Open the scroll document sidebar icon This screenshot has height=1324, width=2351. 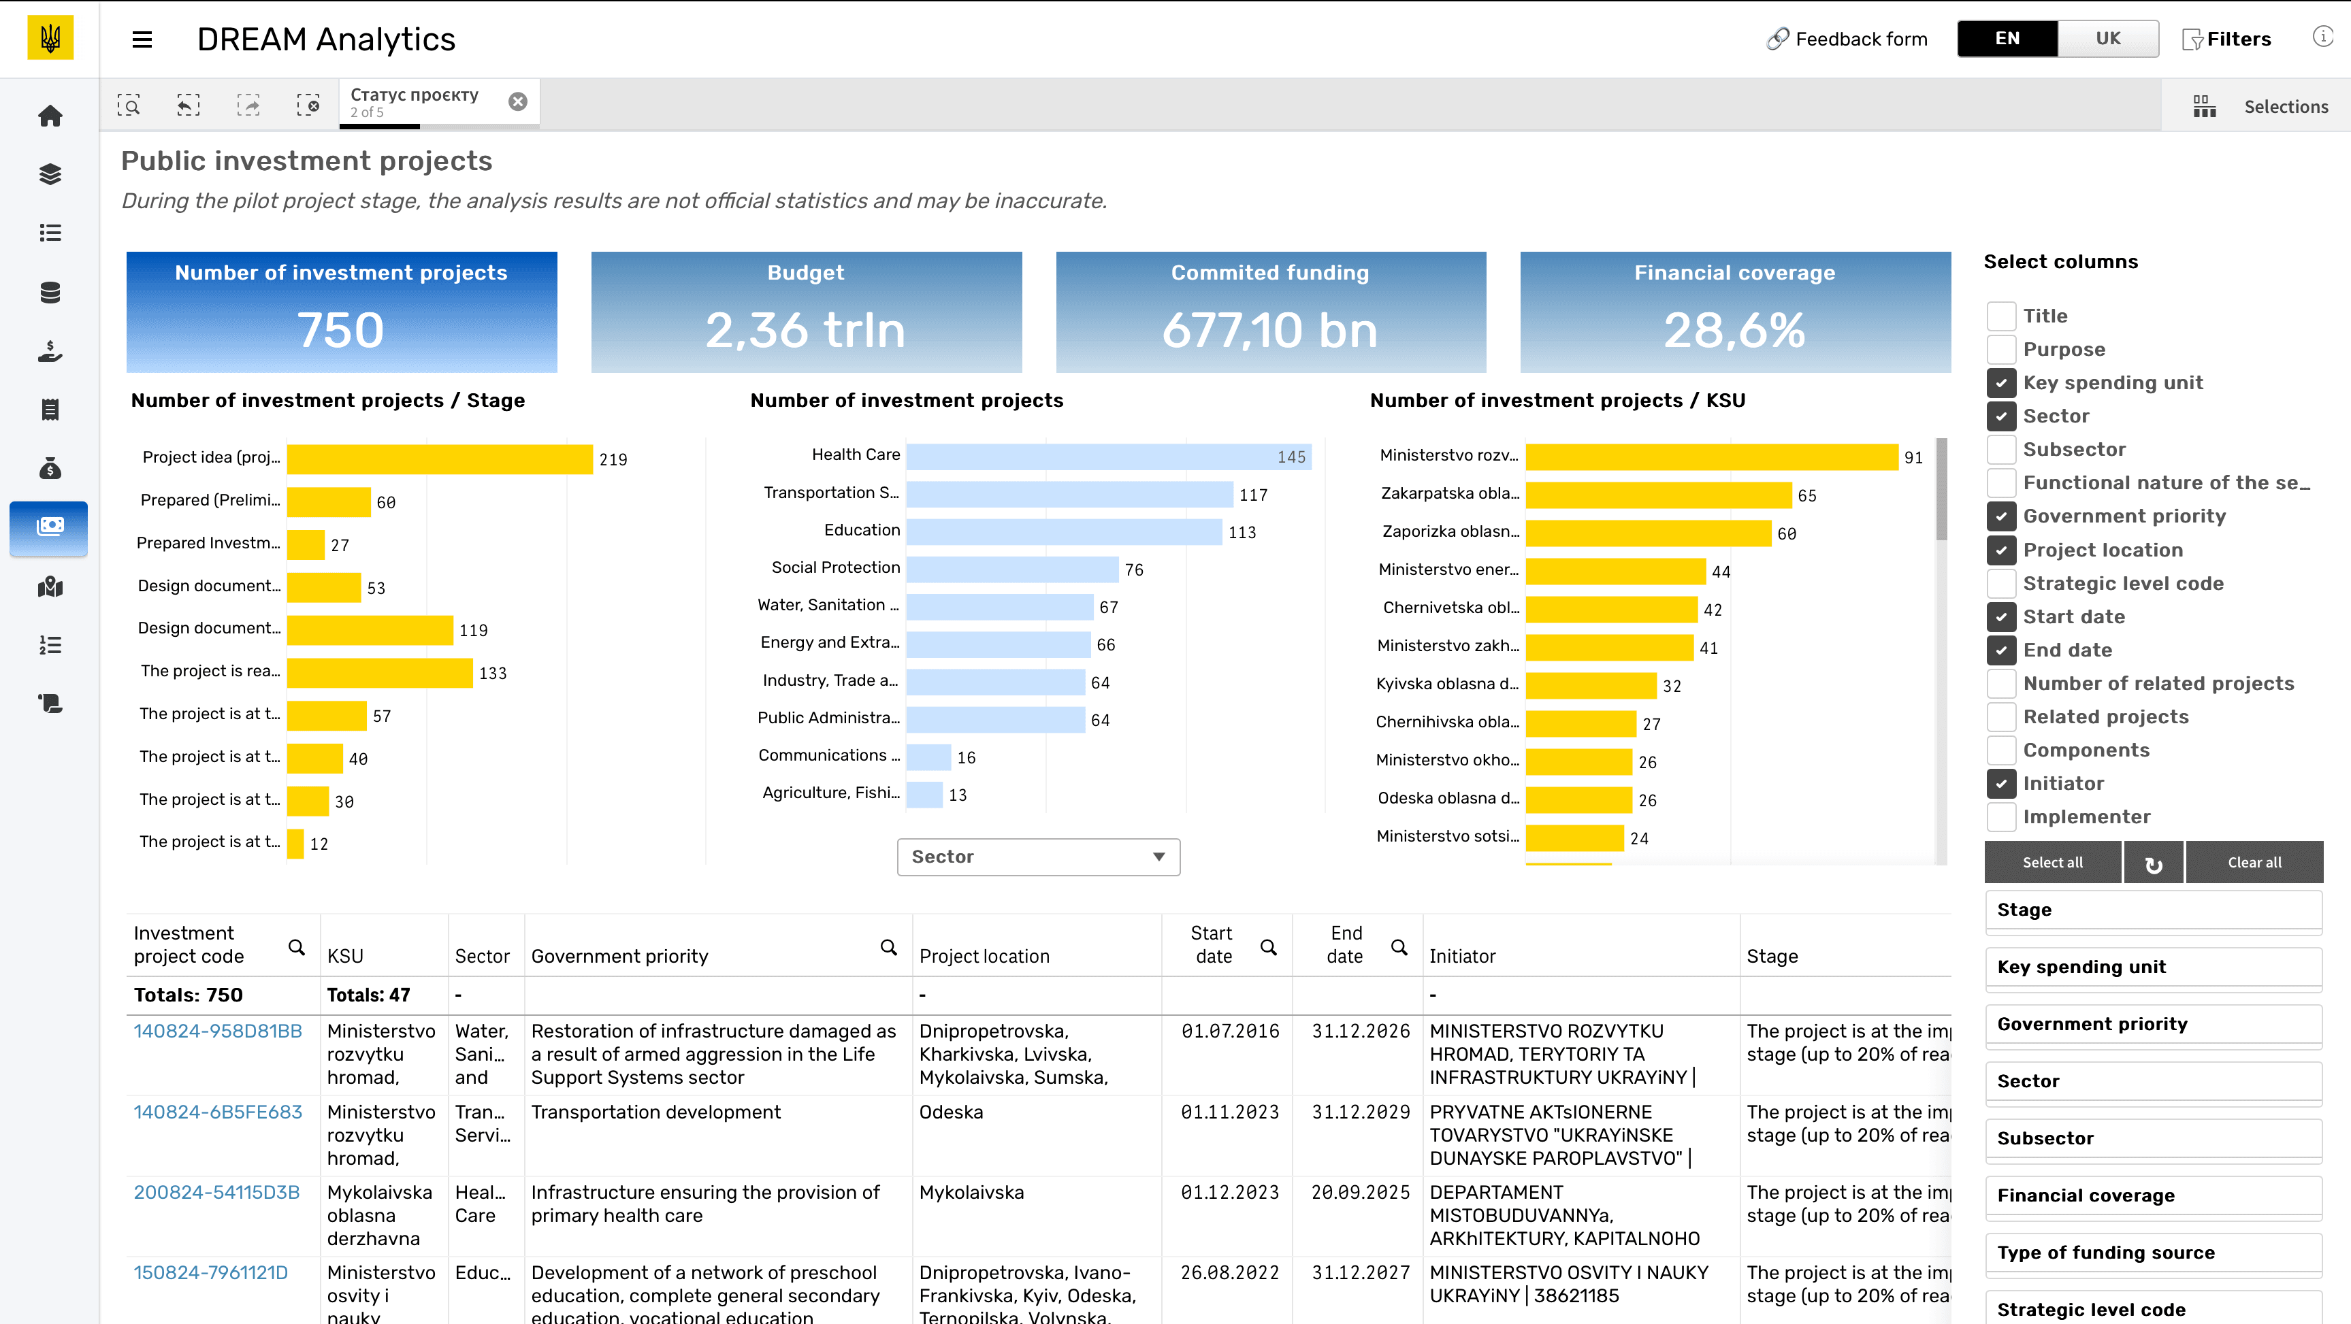50,704
